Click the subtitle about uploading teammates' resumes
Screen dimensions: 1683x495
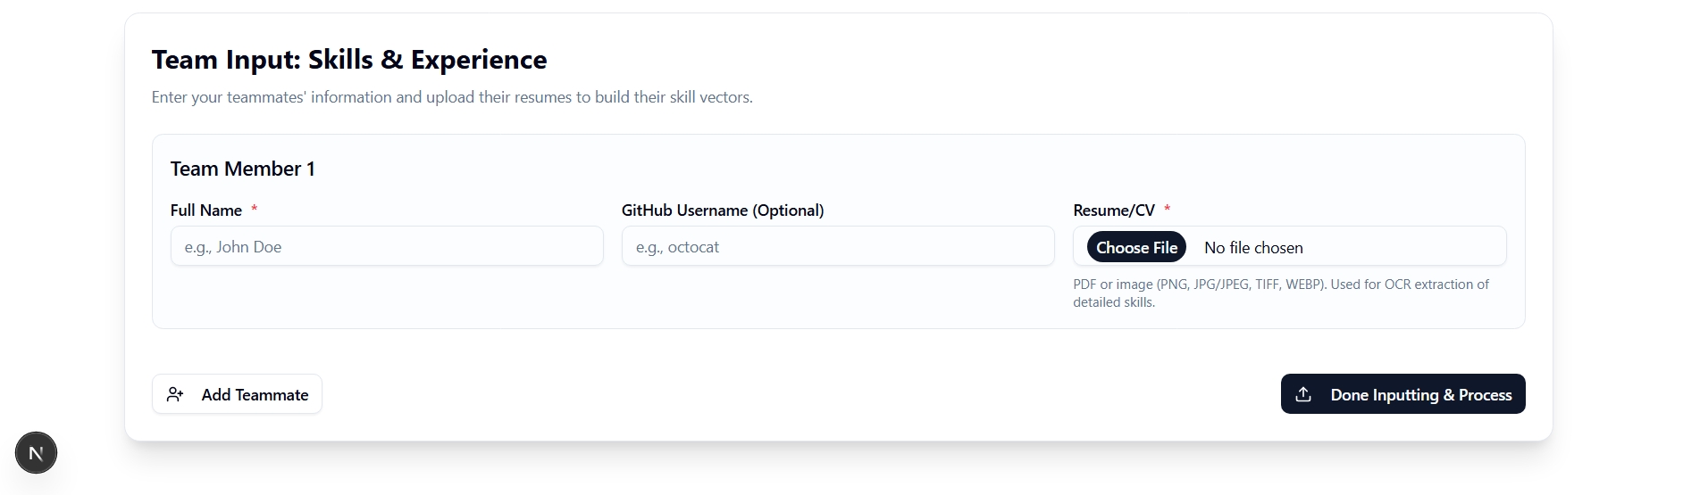point(451,97)
